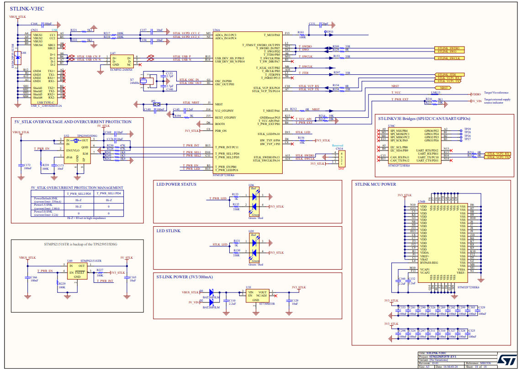This screenshot has width=522, height=370.
Task: Select the LD5 dual LED symbol
Action: (x=254, y=248)
